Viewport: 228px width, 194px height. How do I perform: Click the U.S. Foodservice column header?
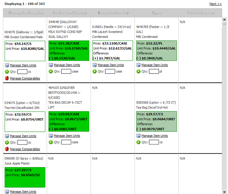point(201,13)
